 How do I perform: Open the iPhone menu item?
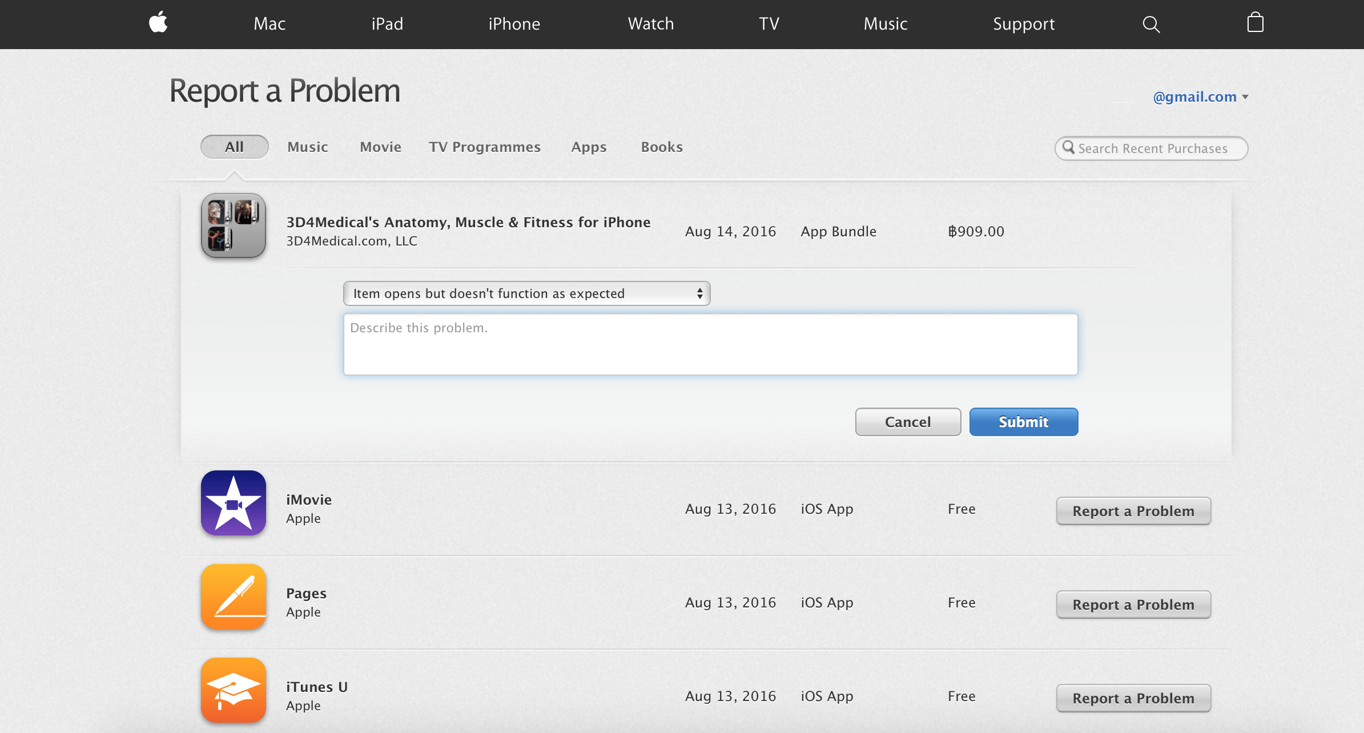514,24
